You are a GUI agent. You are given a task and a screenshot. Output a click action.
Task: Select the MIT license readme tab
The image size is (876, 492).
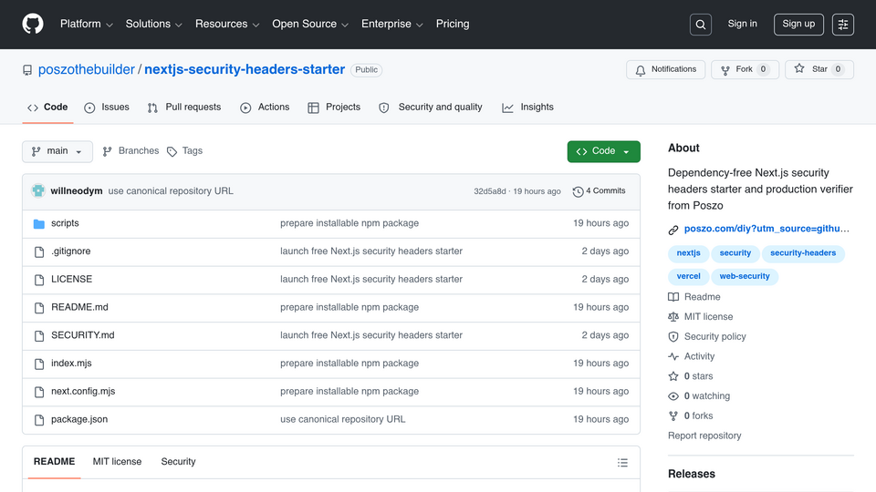[118, 462]
